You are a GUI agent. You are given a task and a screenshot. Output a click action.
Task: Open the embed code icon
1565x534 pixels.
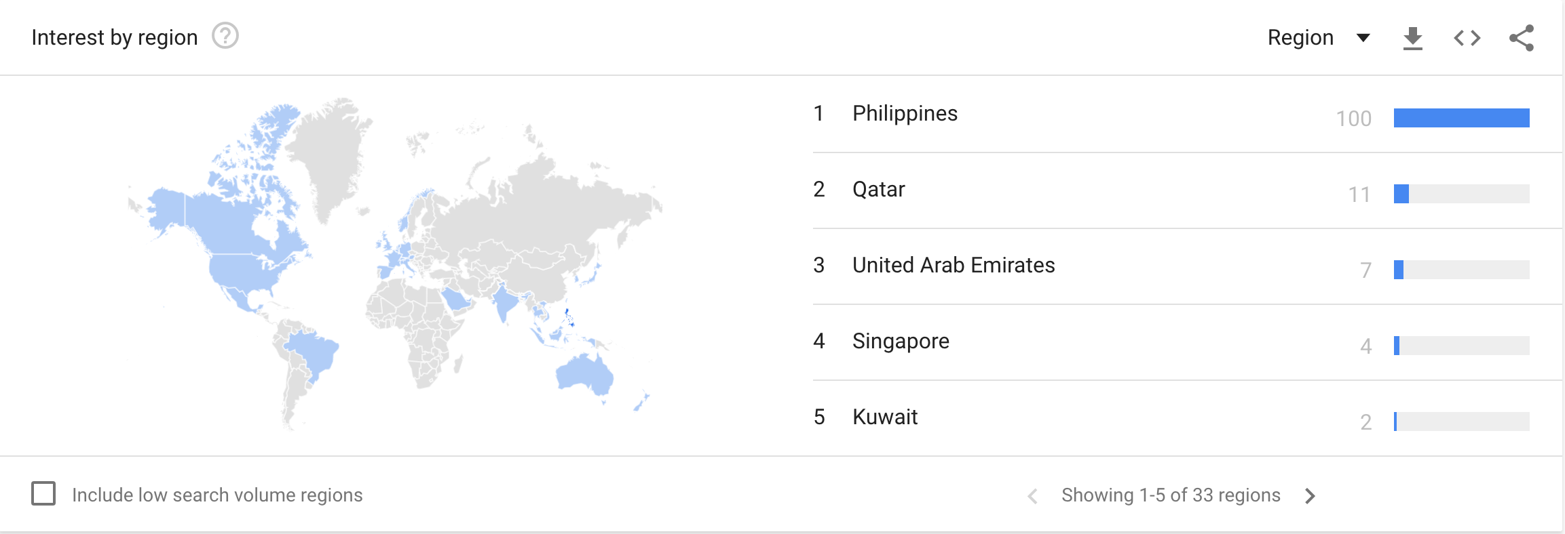pyautogui.click(x=1467, y=38)
